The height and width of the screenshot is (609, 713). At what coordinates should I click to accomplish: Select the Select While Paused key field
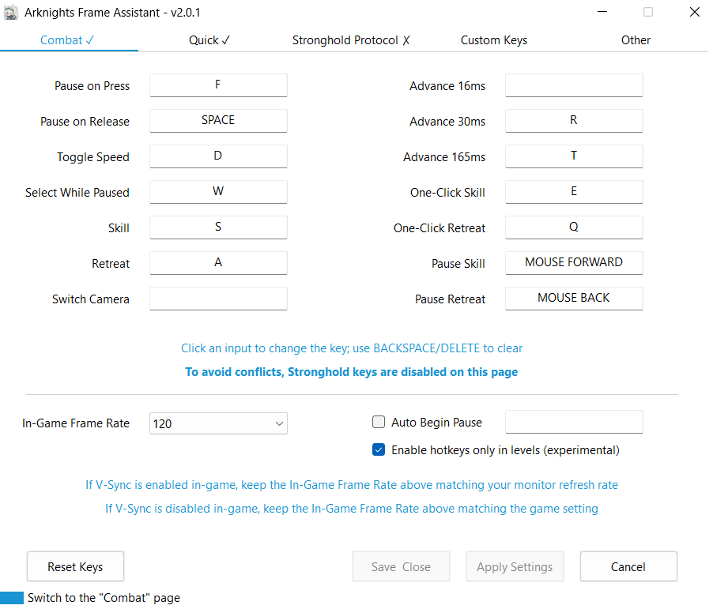pyautogui.click(x=218, y=191)
